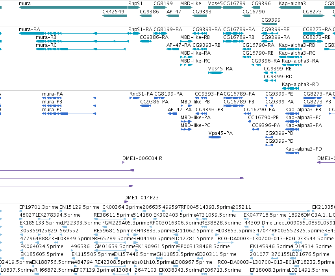Click the 'mura-RA' transcript label
This screenshot has width=335, height=276.
[30, 29]
